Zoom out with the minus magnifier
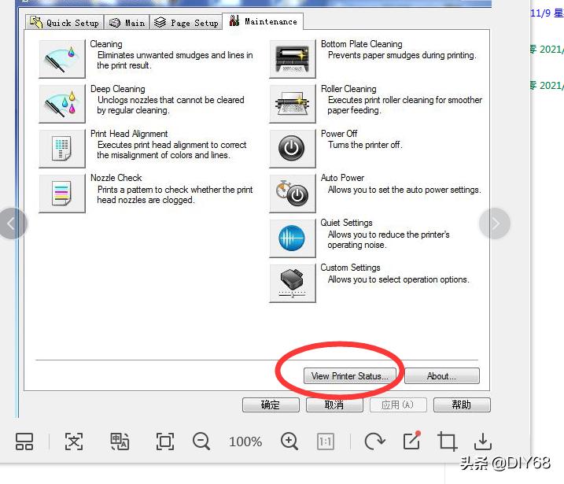564x484 pixels. tap(201, 442)
